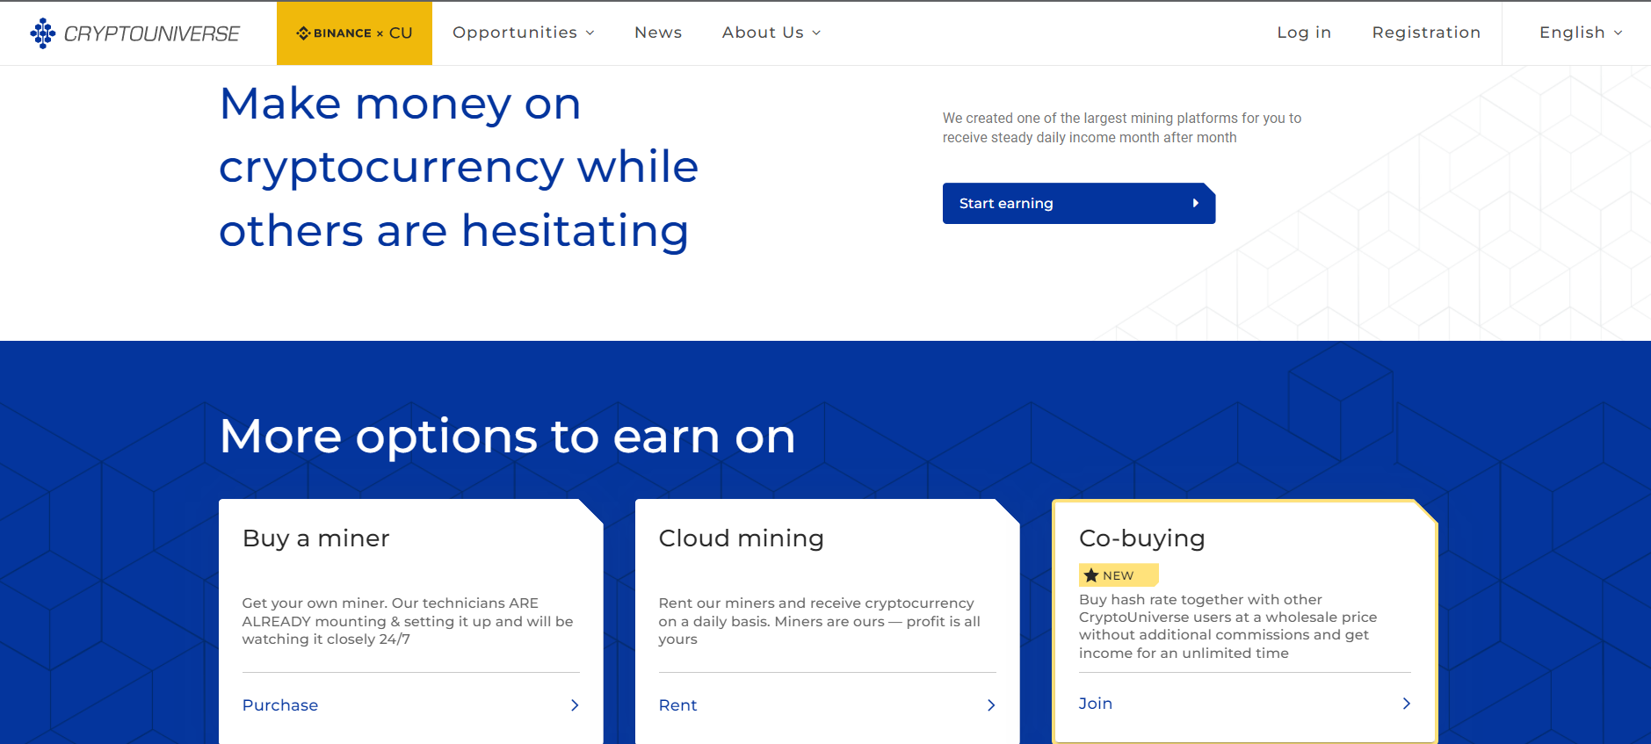Click the Registration link
Image resolution: width=1651 pixels, height=744 pixels.
pos(1426,33)
